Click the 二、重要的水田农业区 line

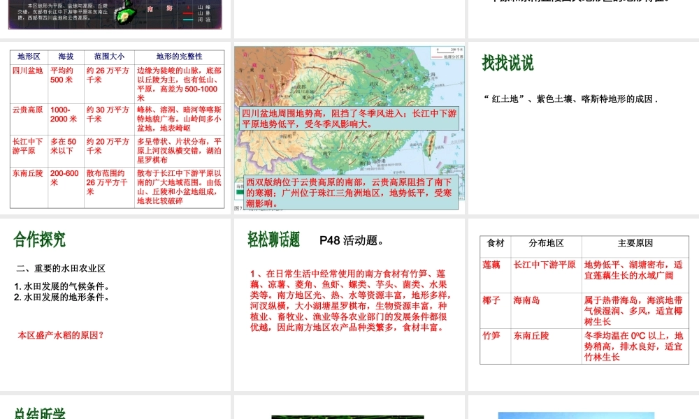(x=61, y=268)
